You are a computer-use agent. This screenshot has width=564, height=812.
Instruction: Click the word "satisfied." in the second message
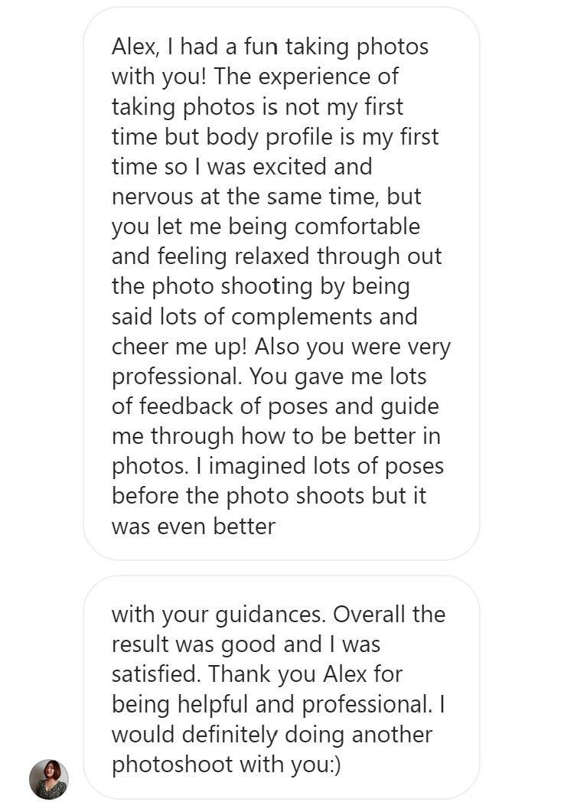(x=157, y=674)
